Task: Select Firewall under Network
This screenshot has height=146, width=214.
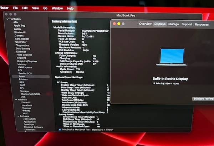Action: (x=26, y=102)
